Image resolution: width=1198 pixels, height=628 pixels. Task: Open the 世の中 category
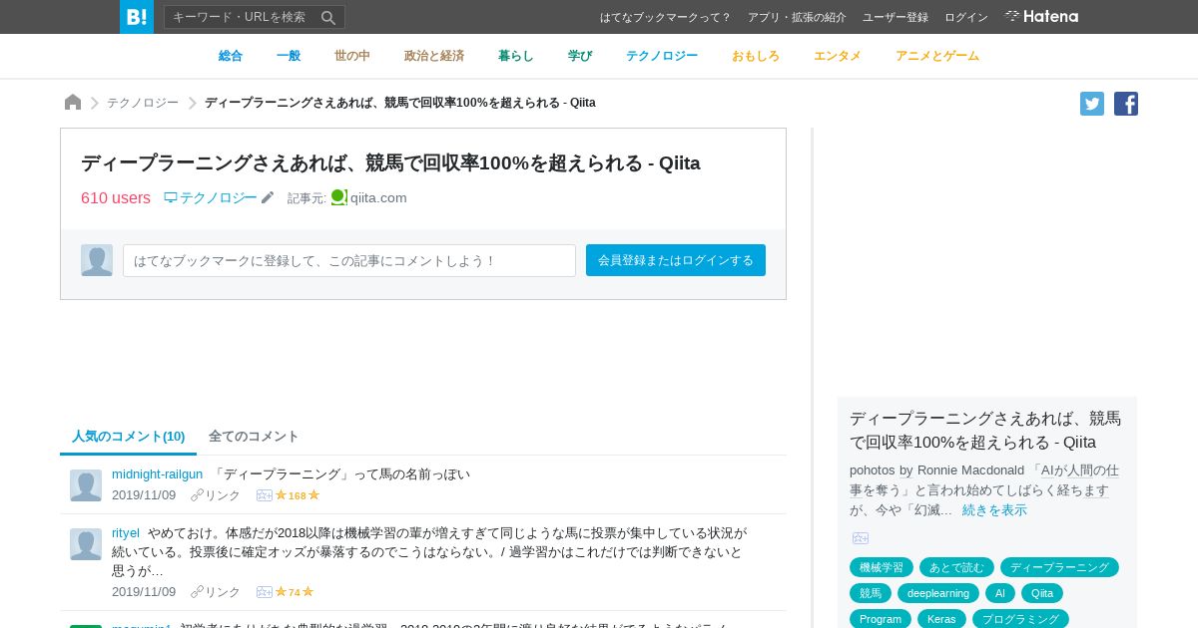[x=352, y=56]
